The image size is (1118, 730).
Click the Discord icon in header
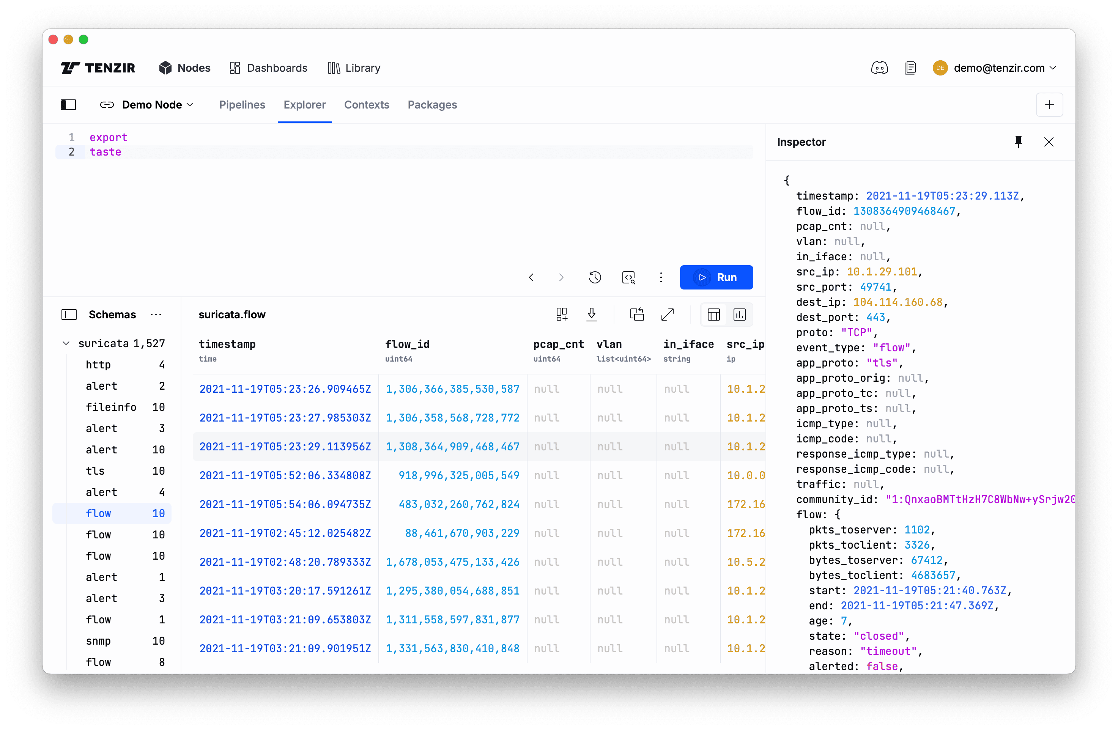pos(879,68)
